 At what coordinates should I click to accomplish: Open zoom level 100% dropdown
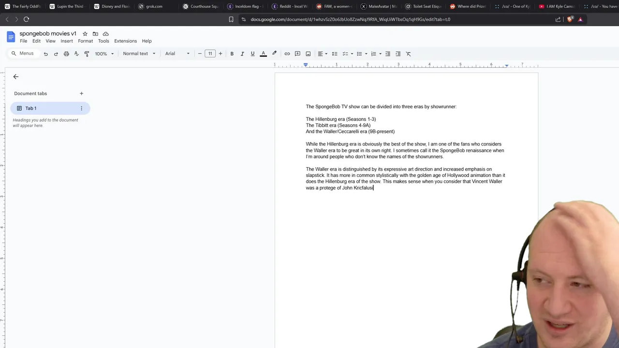pyautogui.click(x=104, y=54)
